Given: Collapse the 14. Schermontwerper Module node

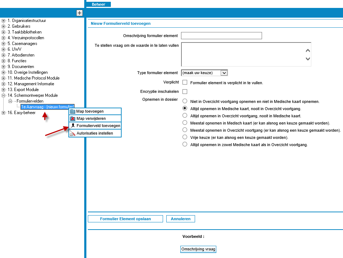Looking at the screenshot, I should point(4,95).
